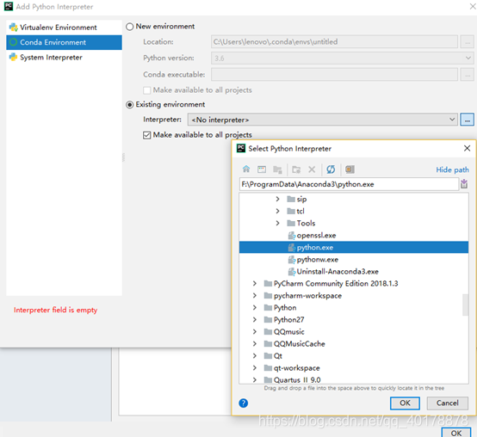Click the project directory toolbar icon
Screen dimensions: 477x437
click(x=277, y=169)
